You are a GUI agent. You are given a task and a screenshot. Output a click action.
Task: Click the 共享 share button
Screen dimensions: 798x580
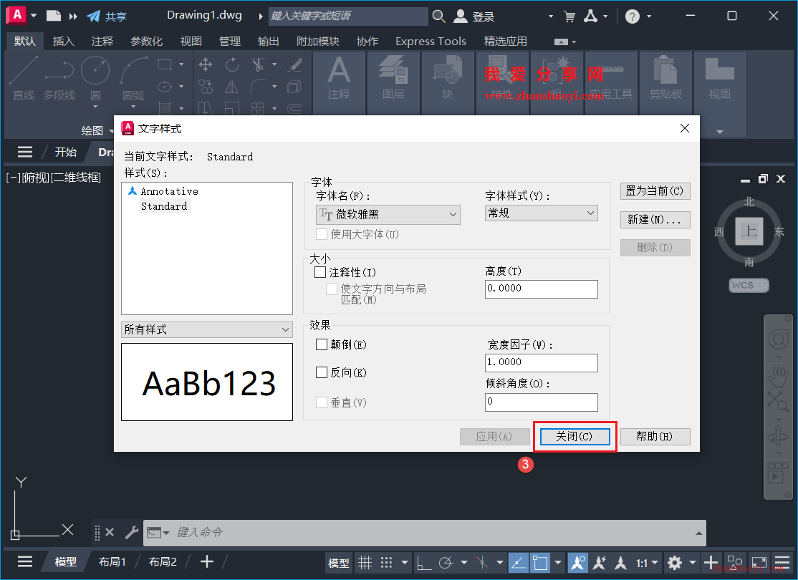click(107, 16)
